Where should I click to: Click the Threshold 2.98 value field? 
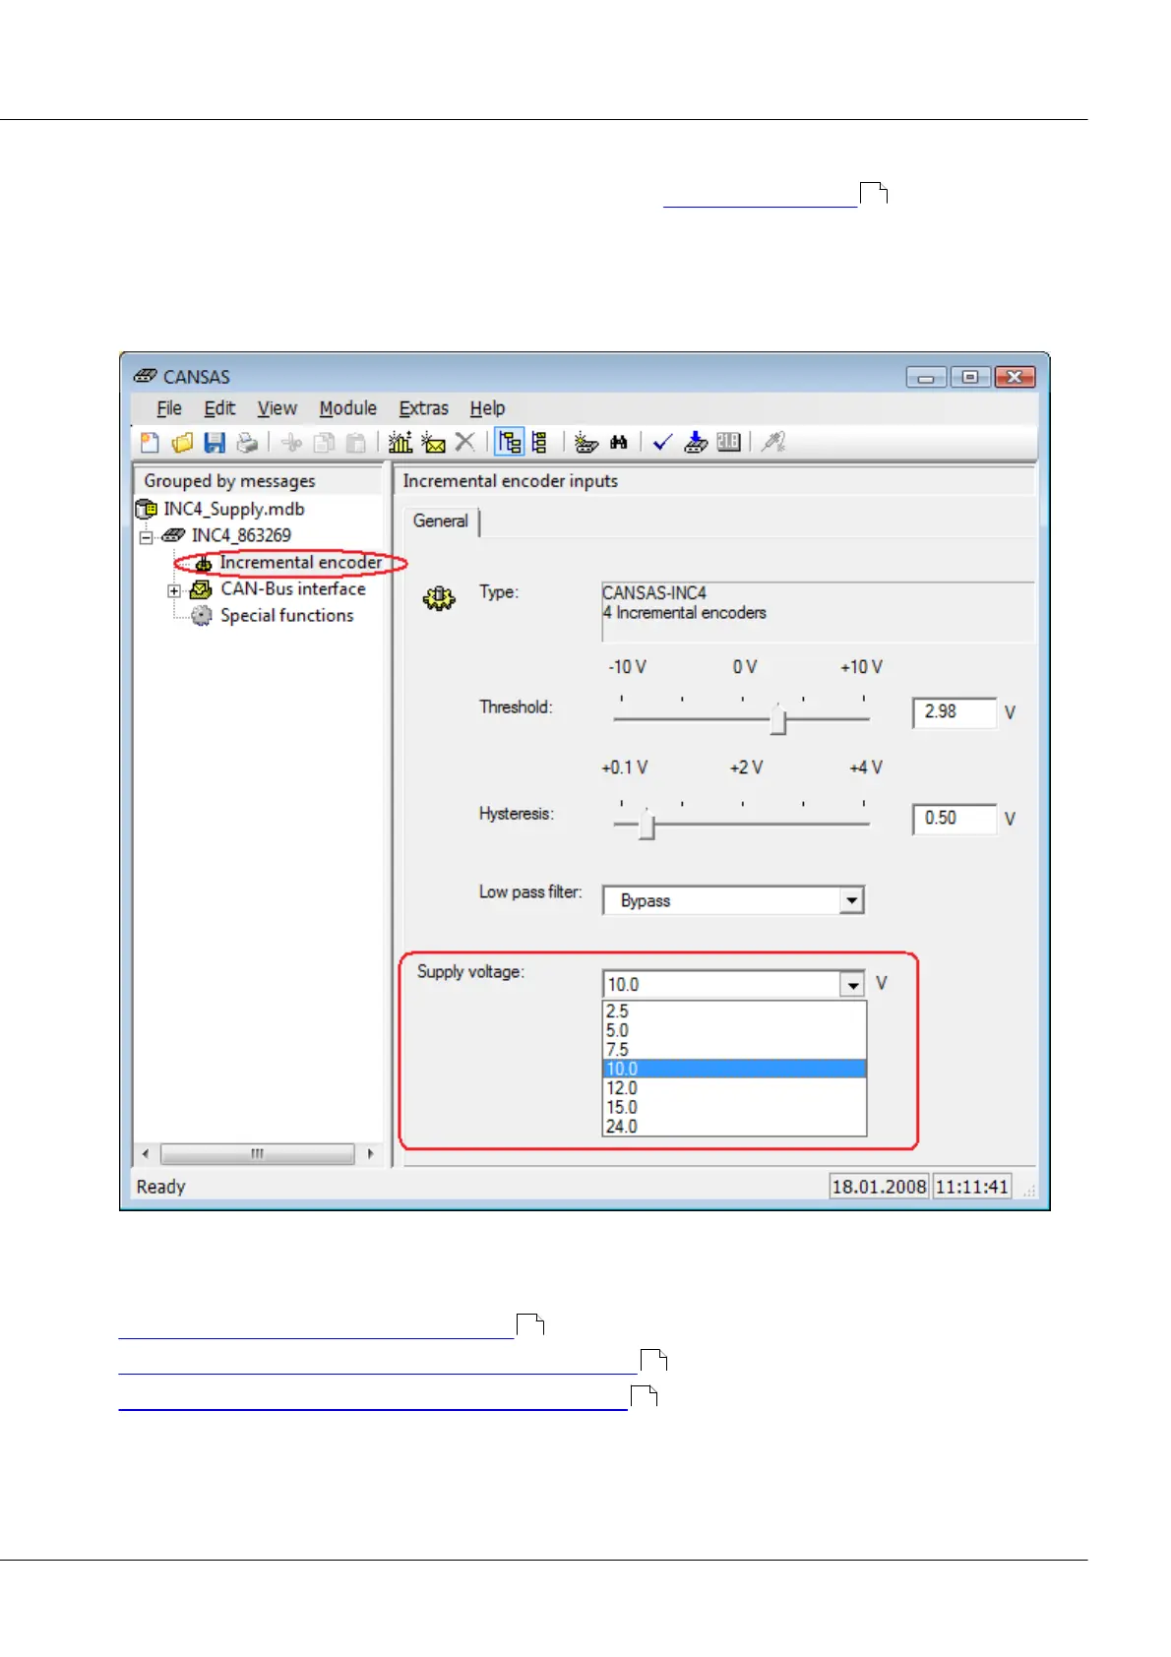coord(954,712)
